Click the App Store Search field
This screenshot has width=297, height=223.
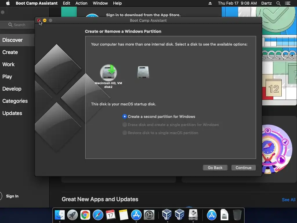click(x=17, y=25)
